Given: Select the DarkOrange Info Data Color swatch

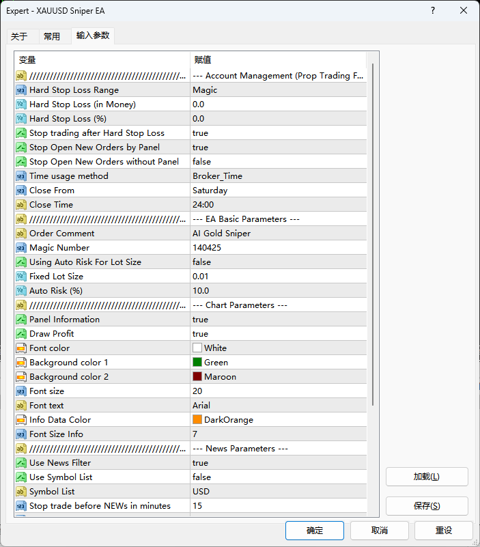Looking at the screenshot, I should [x=197, y=420].
